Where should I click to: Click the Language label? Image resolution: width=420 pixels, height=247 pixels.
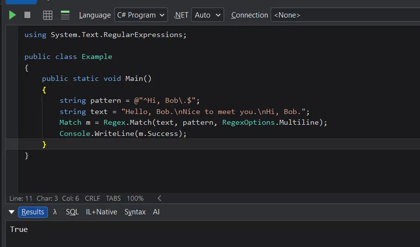(95, 15)
